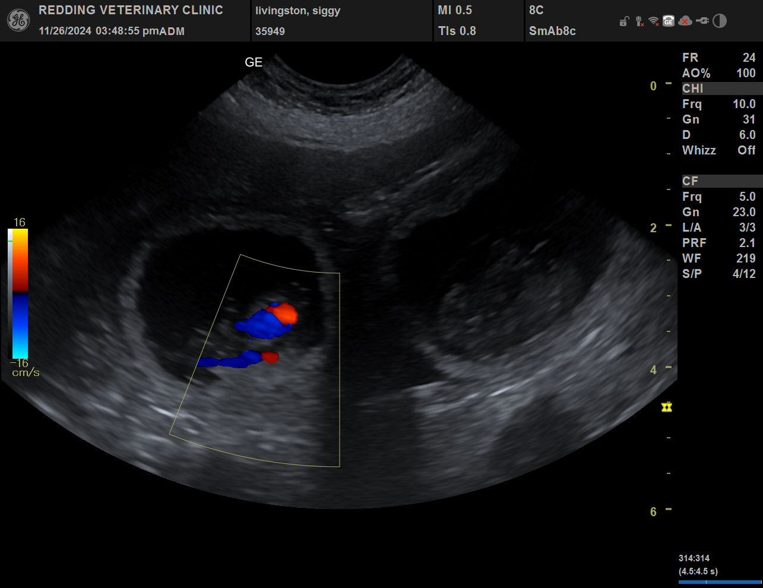
Task: Click the depth scale 4 marker
Action: click(x=653, y=370)
